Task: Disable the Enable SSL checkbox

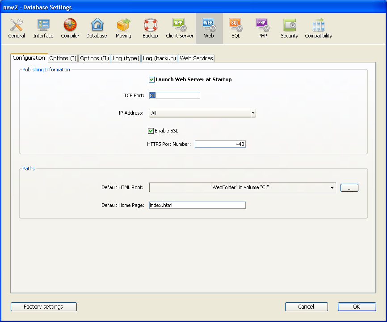Action: point(151,131)
